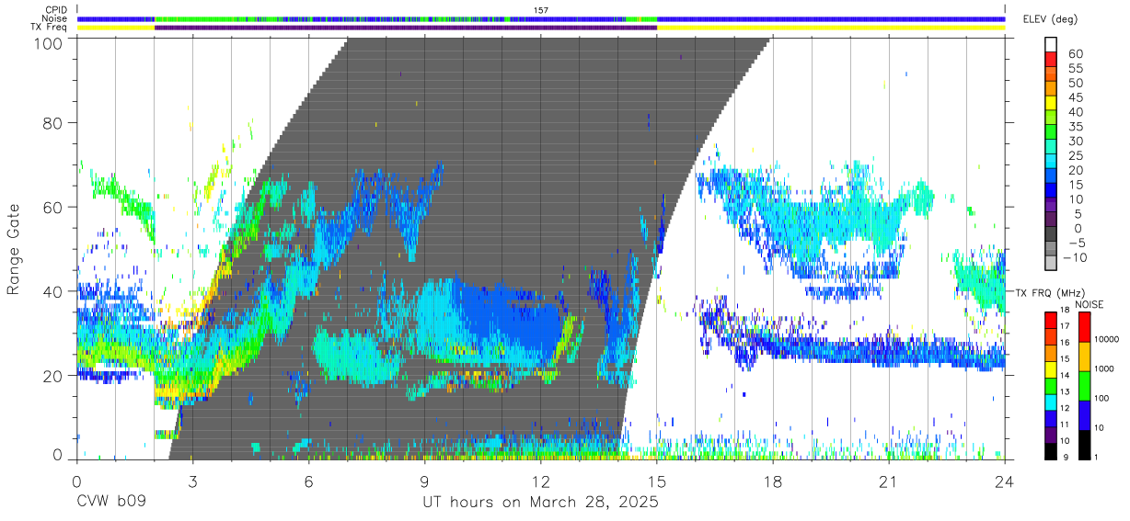Select the red segment of the NOISE bar
The image size is (1130, 521).
pos(1084,327)
